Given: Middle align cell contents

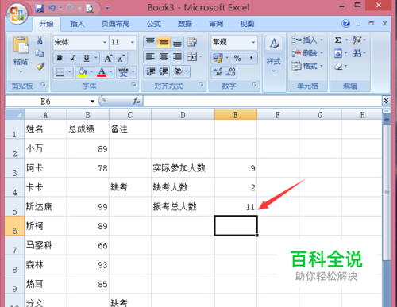Looking at the screenshot, I should (x=164, y=42).
